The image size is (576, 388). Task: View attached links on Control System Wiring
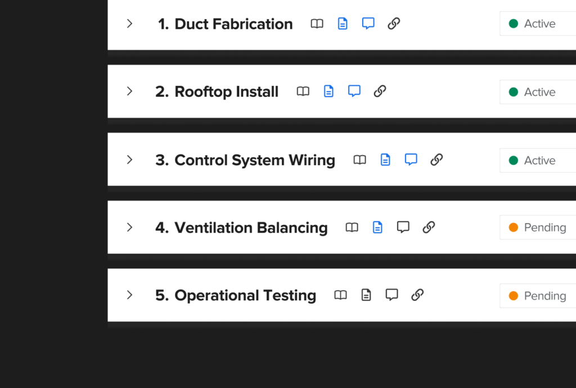(x=436, y=160)
